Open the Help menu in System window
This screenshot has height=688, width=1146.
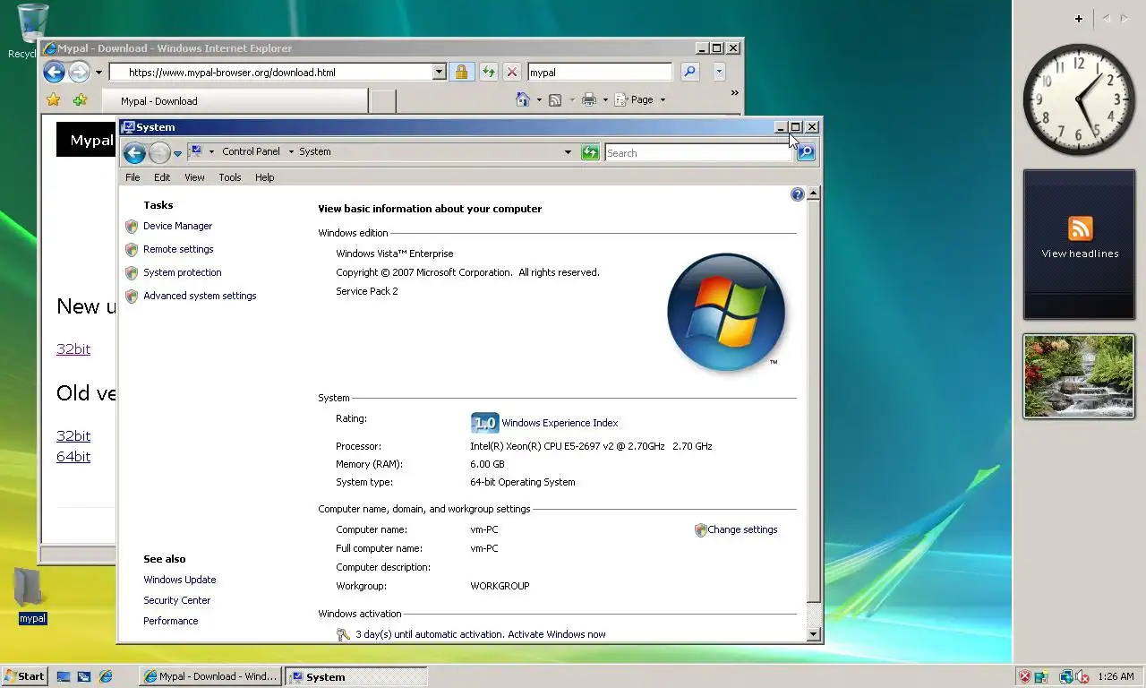click(264, 177)
